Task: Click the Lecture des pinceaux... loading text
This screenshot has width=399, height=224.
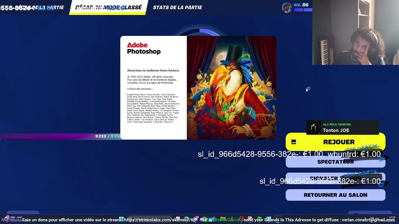Action: [140, 89]
